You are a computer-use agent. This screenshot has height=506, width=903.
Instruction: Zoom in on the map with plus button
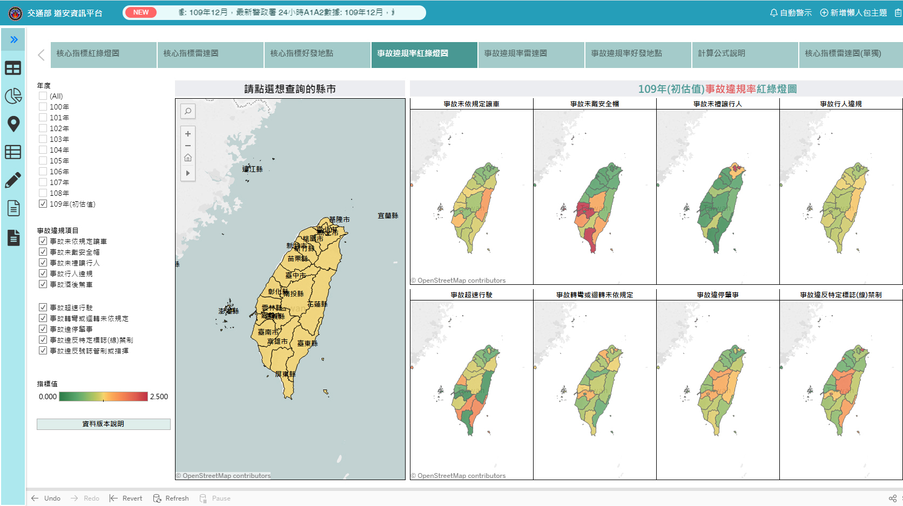(x=188, y=134)
